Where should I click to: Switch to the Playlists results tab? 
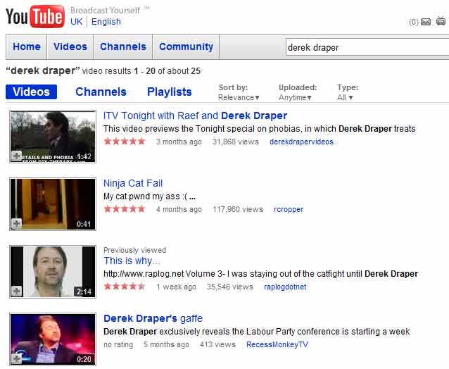[x=169, y=92]
